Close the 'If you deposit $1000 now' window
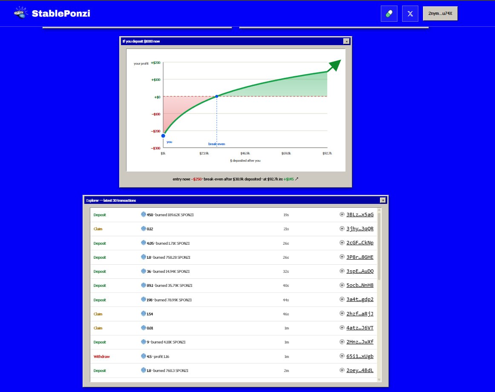This screenshot has height=392, width=495. tap(346, 41)
